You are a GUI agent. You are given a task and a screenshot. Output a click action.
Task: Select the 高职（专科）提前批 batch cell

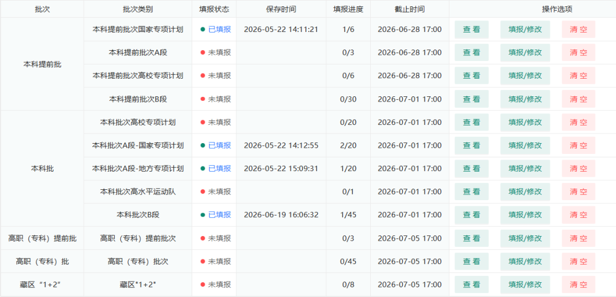point(42,238)
